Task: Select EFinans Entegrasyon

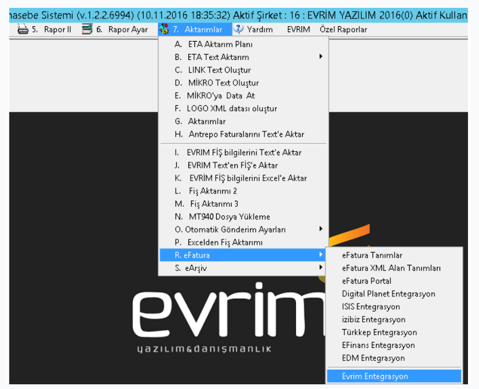Action: pos(394,345)
